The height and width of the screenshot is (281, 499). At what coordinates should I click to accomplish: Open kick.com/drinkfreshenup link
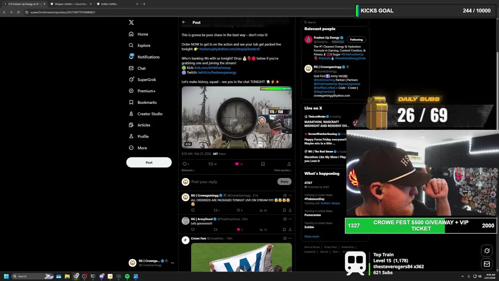click(212, 68)
